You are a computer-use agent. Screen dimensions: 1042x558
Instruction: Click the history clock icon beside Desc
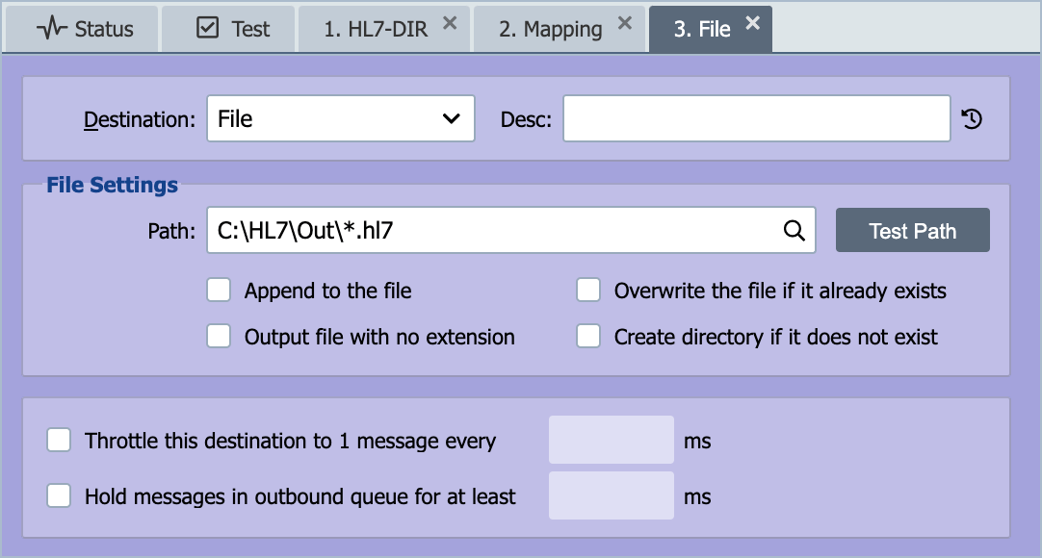pos(972,118)
